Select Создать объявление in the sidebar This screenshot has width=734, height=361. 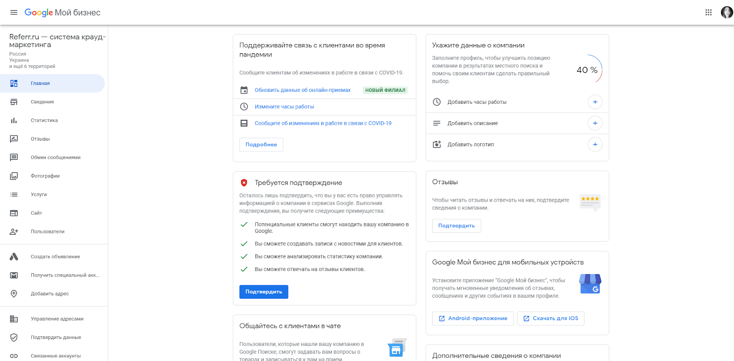52,257
